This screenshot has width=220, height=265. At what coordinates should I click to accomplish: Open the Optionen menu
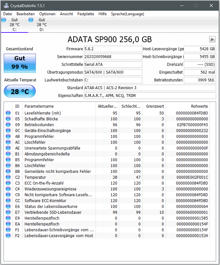pos(47,14)
